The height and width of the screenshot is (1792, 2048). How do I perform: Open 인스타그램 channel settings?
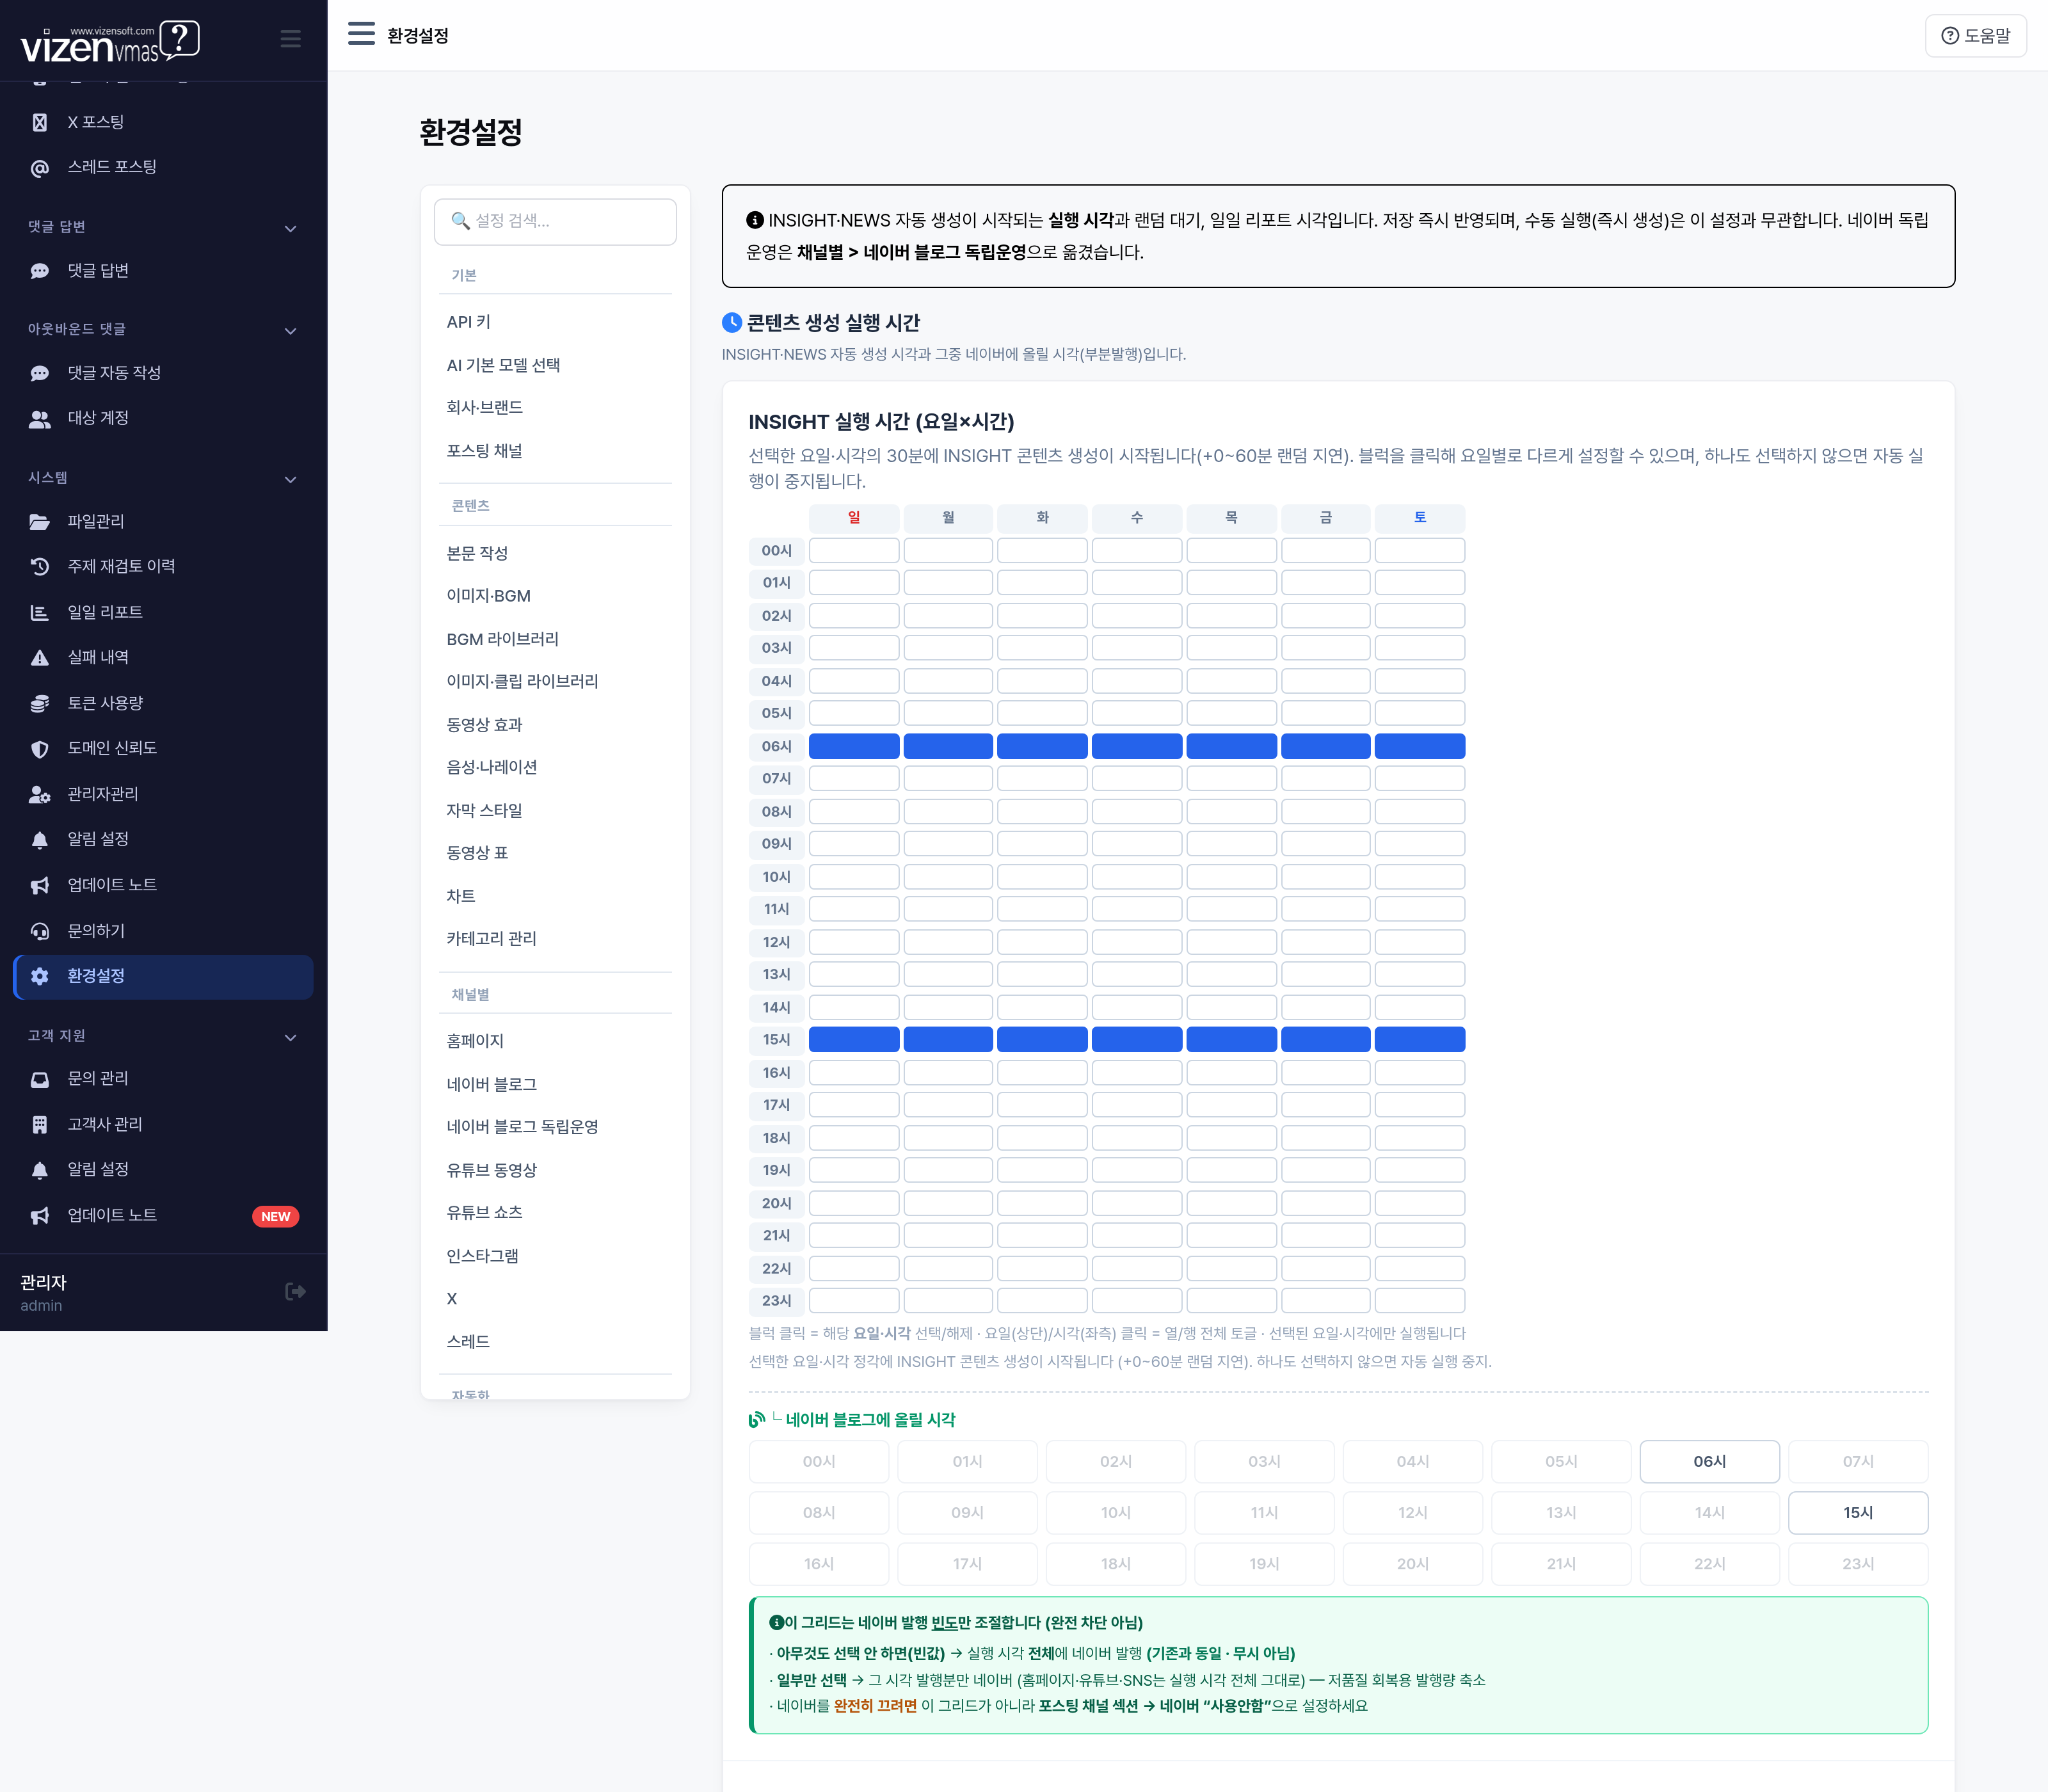click(482, 1256)
